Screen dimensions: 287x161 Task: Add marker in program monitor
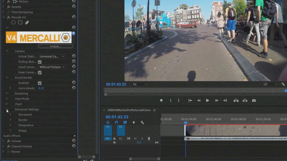[x=161, y=100]
